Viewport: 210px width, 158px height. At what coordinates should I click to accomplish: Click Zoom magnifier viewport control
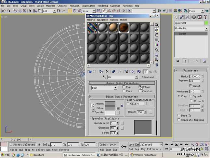pyautogui.click(x=192, y=144)
